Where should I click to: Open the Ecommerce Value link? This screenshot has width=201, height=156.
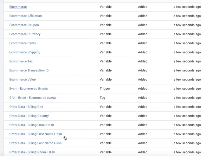[x=23, y=79]
